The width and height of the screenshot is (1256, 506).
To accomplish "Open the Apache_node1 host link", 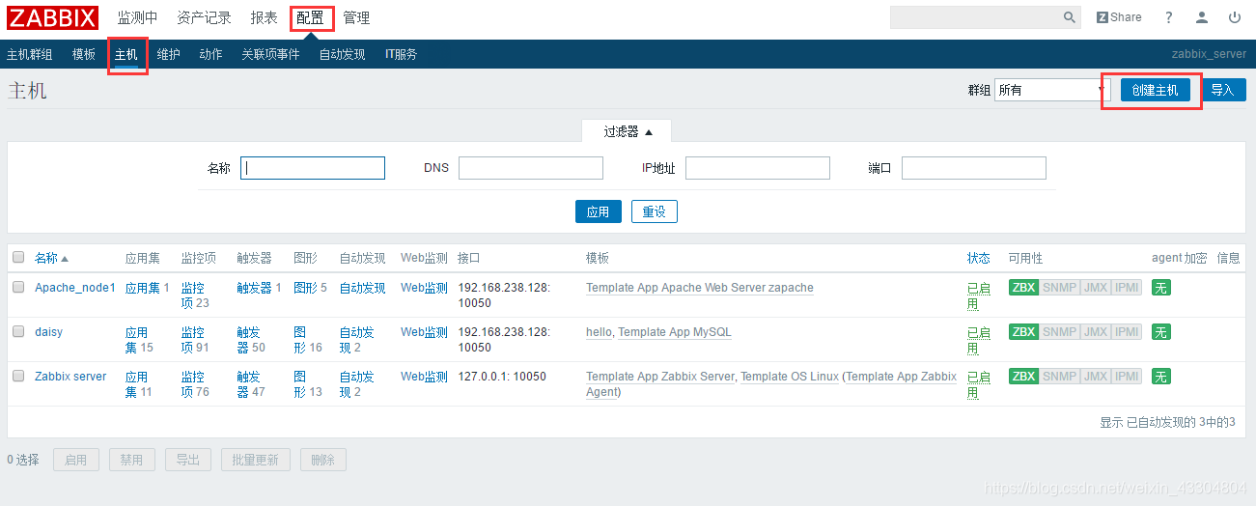I will [75, 288].
